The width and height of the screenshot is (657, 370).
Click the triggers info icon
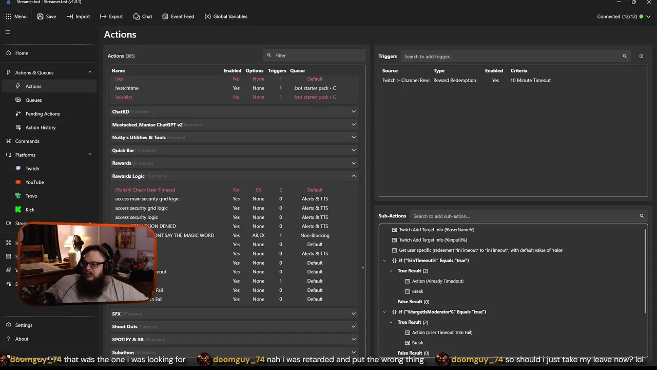point(641,57)
